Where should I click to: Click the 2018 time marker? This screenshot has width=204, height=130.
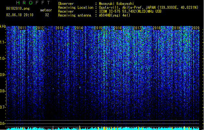point(157,28)
